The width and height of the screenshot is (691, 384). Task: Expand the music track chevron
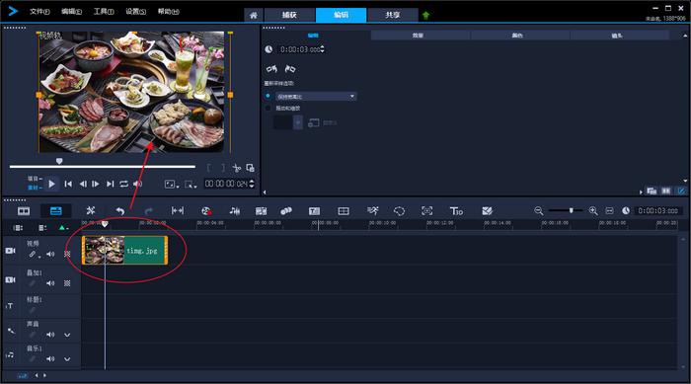tap(67, 359)
